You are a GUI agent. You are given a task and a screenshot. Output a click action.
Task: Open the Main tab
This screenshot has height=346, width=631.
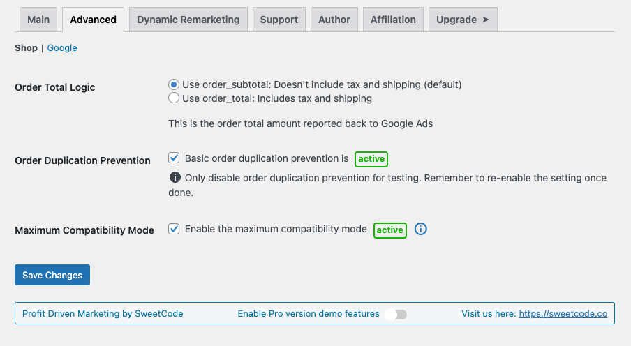pyautogui.click(x=38, y=20)
